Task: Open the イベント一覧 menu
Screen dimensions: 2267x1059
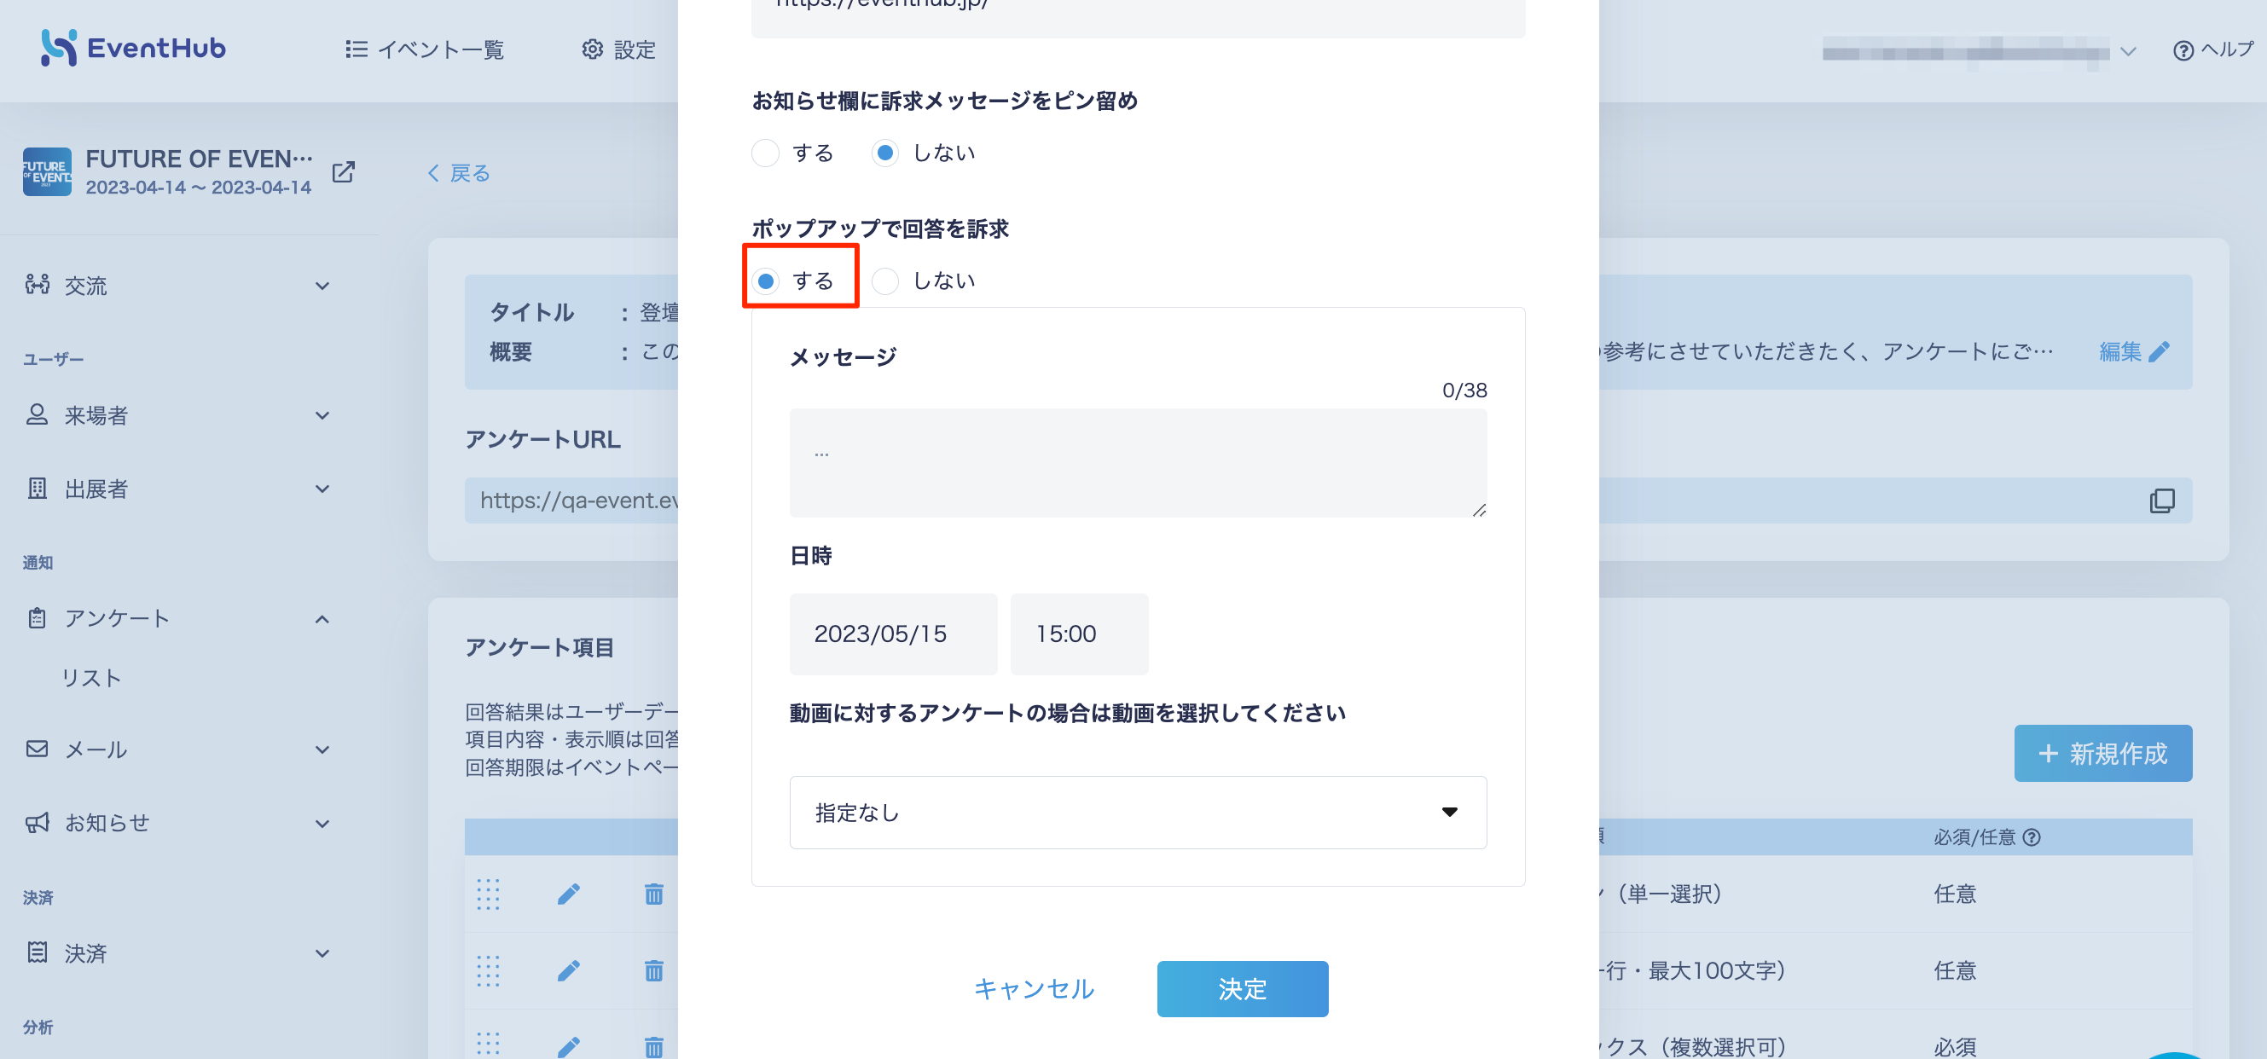Action: click(424, 49)
